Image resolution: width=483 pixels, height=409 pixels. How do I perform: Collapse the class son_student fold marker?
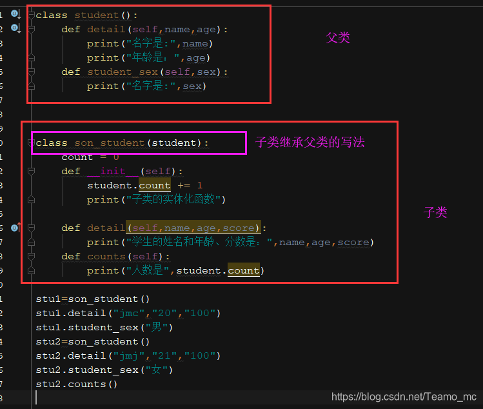coord(30,143)
